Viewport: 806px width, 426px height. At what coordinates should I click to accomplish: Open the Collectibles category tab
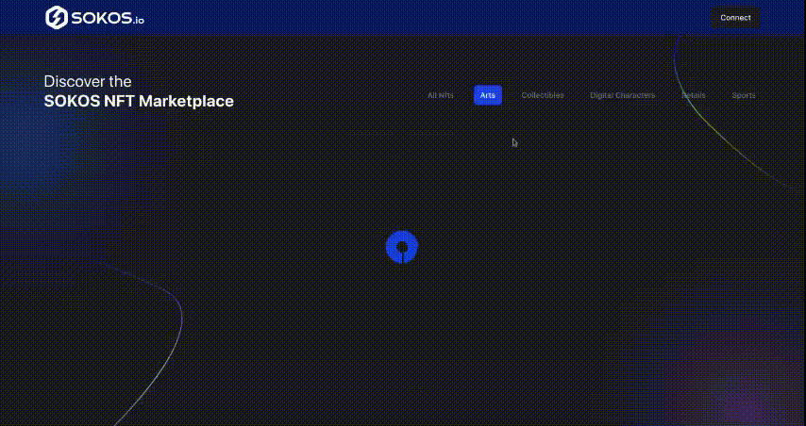[543, 95]
